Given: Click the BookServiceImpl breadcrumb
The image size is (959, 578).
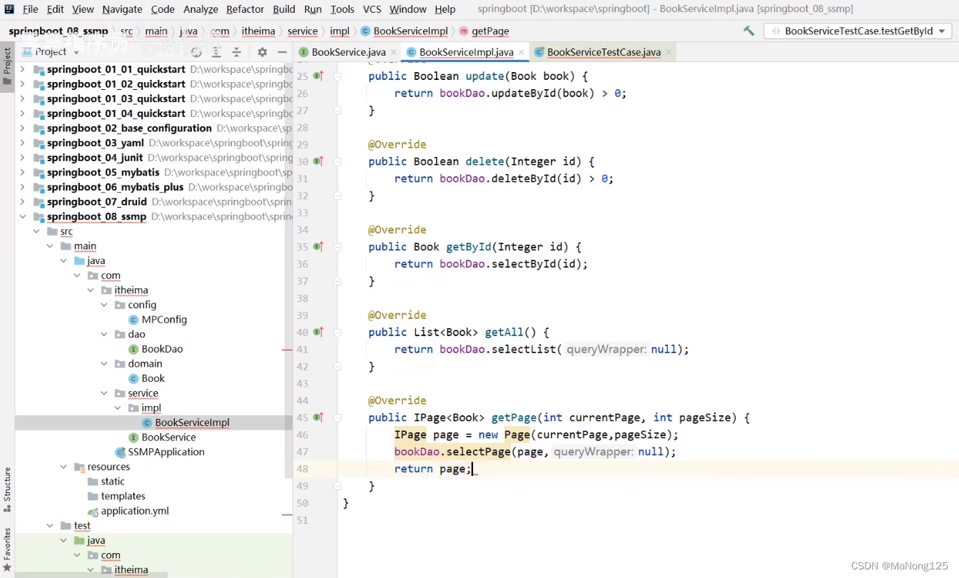Looking at the screenshot, I should pos(405,31).
